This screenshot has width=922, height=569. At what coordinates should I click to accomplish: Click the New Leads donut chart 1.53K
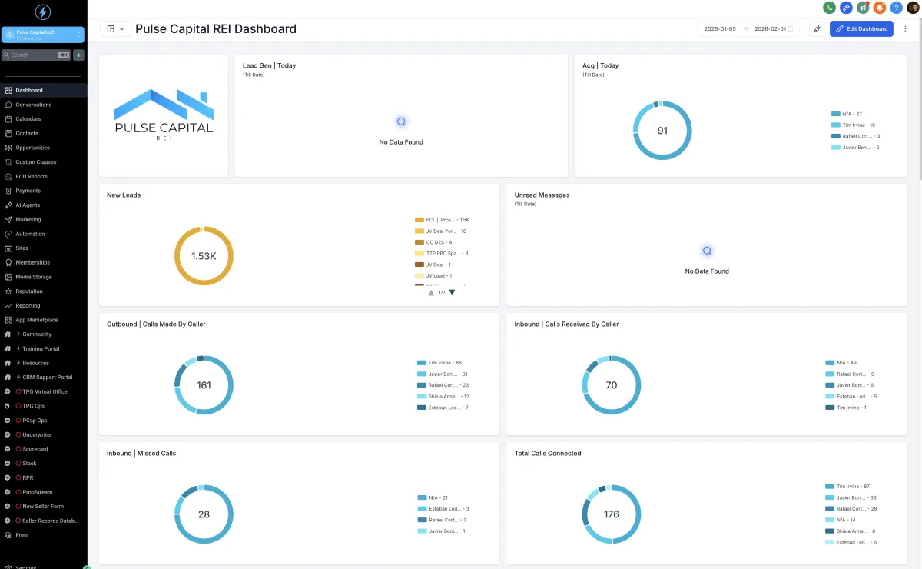[204, 256]
